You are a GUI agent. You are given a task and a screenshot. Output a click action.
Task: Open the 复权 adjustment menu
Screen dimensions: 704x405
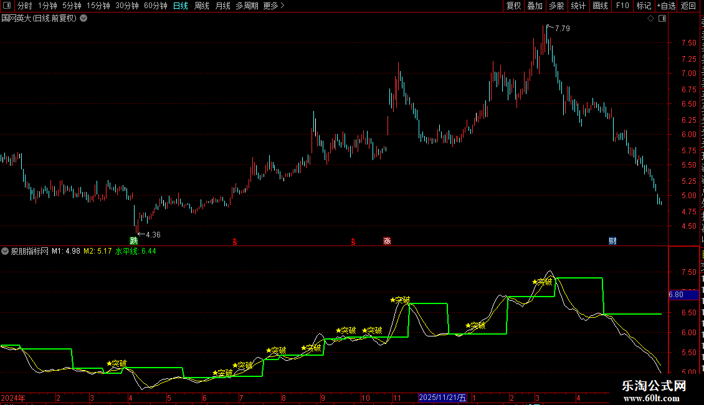click(513, 6)
